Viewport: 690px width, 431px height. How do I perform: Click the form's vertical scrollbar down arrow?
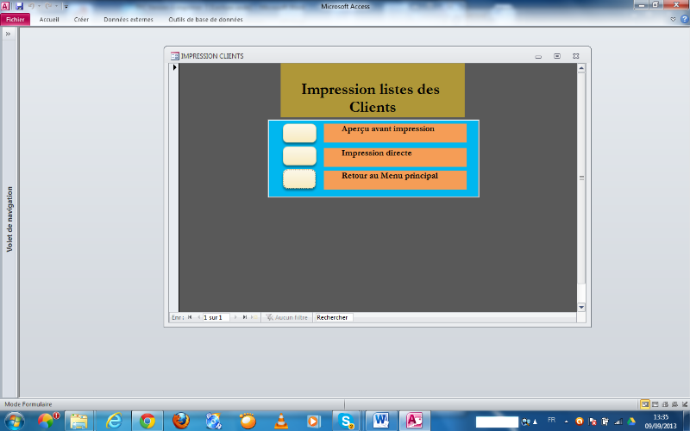[581, 307]
